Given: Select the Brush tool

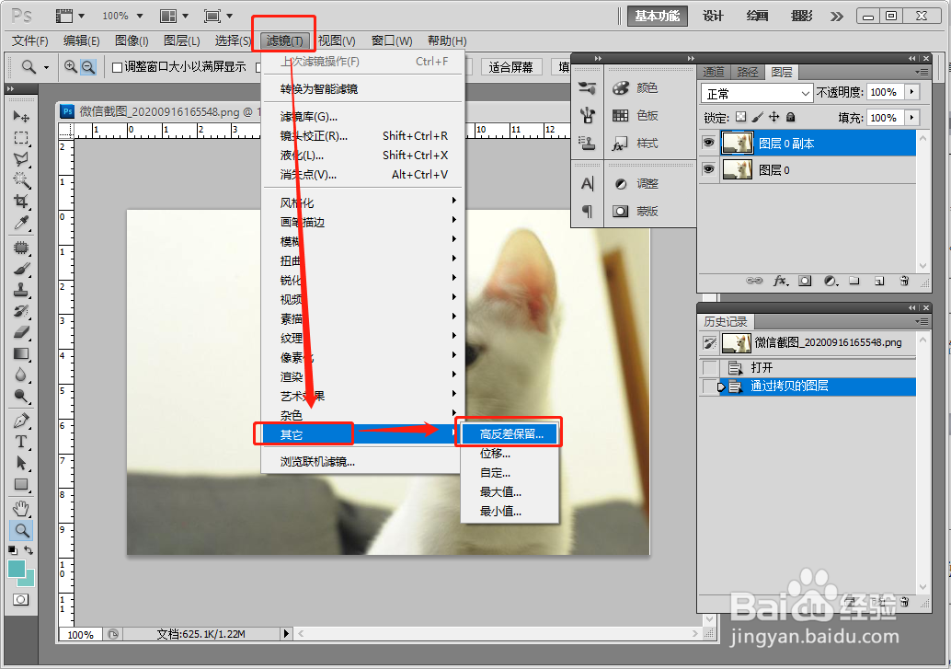Looking at the screenshot, I should tap(21, 269).
